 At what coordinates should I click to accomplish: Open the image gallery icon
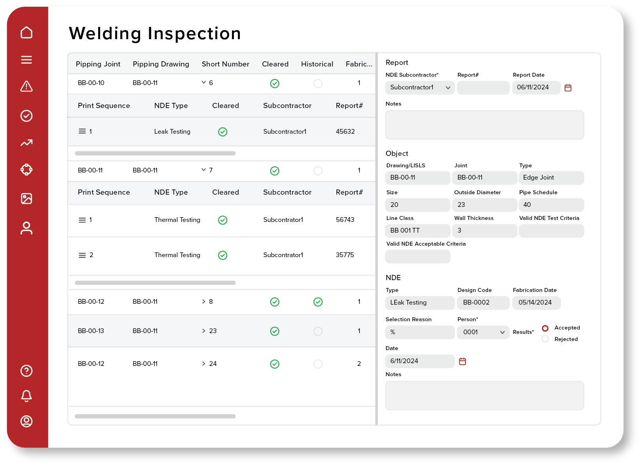pyautogui.click(x=27, y=199)
